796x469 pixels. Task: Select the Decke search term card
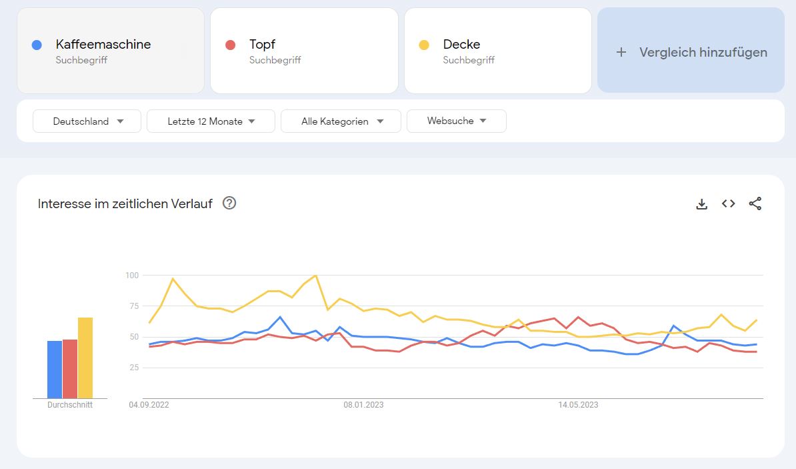point(497,51)
